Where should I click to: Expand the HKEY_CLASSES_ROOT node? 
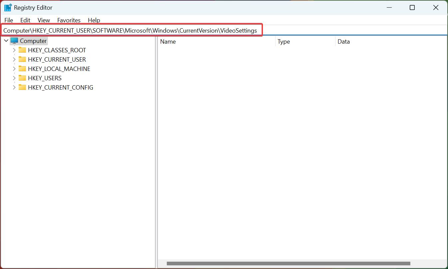point(14,50)
